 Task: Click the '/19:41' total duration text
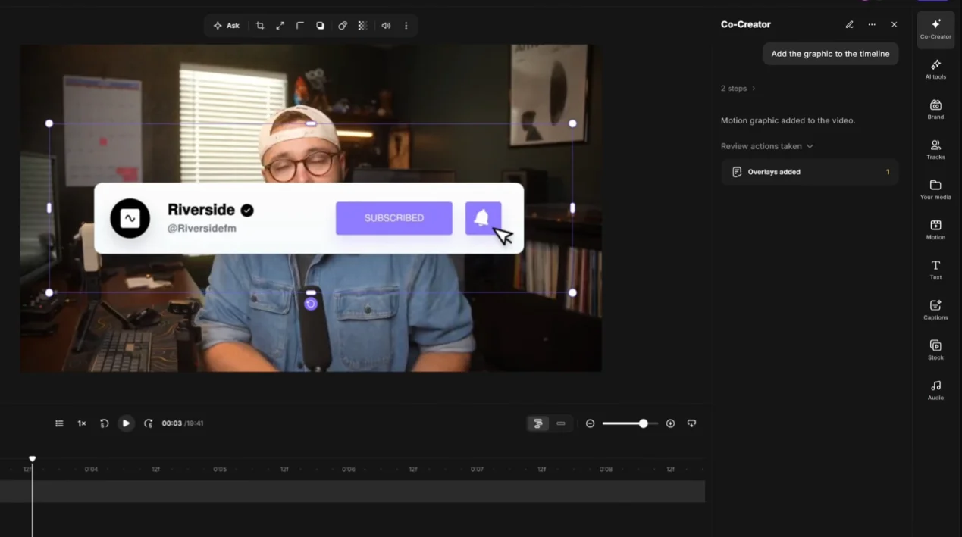(x=194, y=423)
